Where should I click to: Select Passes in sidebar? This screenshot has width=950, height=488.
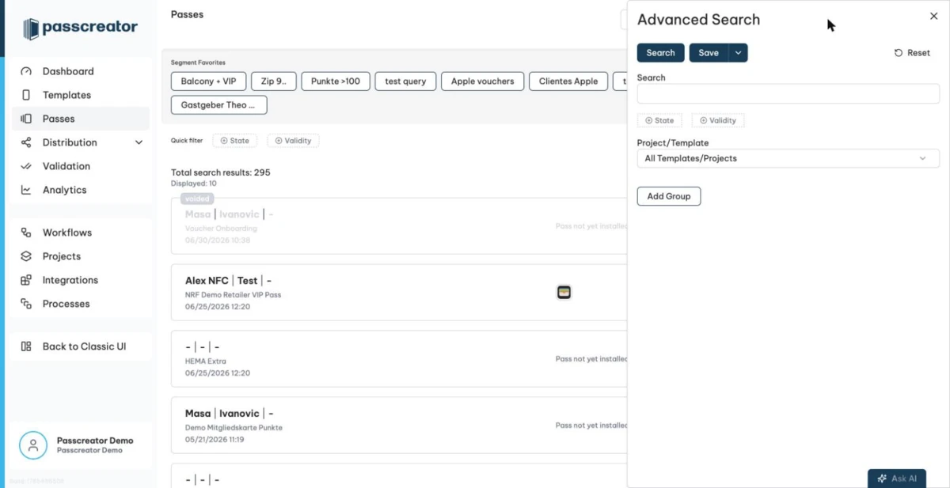[x=59, y=119]
